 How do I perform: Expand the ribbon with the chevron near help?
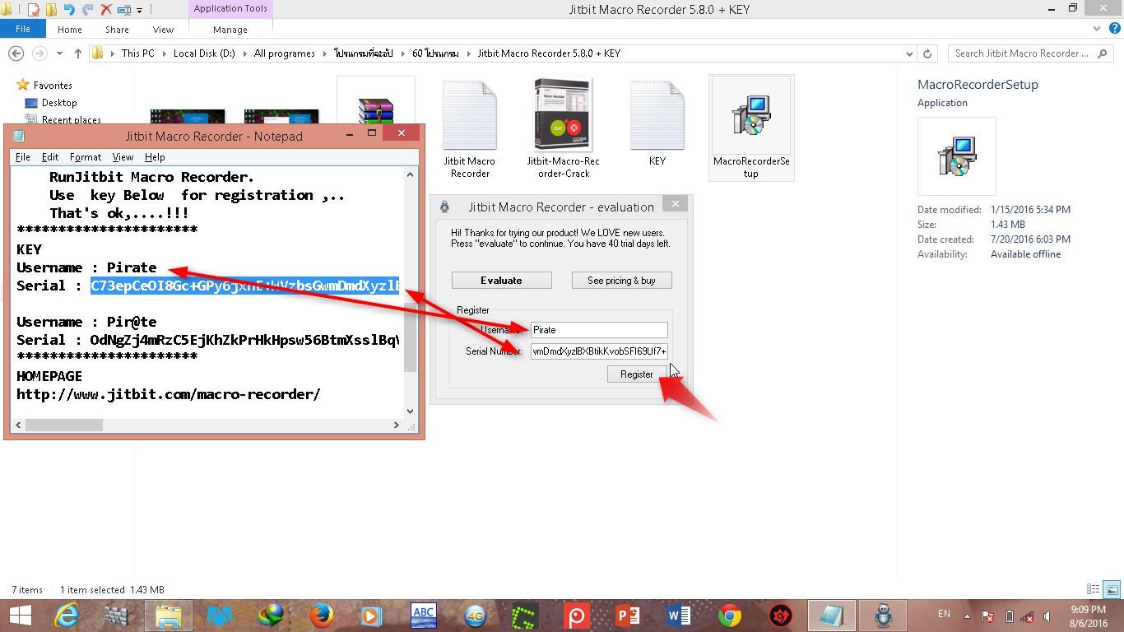[1095, 28]
